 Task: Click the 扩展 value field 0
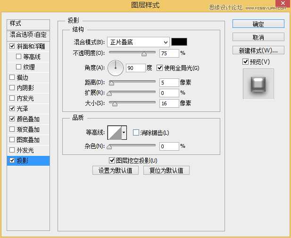(169, 93)
